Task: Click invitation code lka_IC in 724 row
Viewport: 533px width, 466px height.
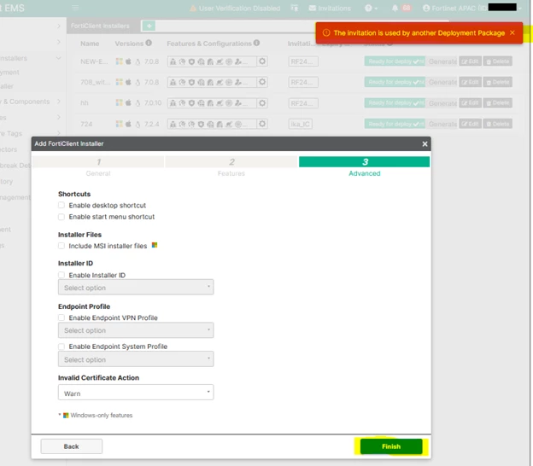Action: coord(300,124)
